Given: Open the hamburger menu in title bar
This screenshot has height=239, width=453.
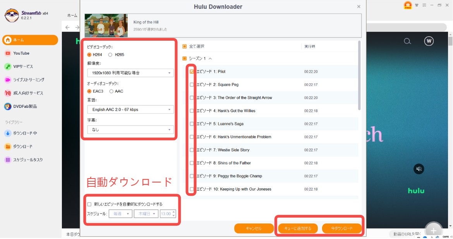Looking at the screenshot, I should click(424, 5).
